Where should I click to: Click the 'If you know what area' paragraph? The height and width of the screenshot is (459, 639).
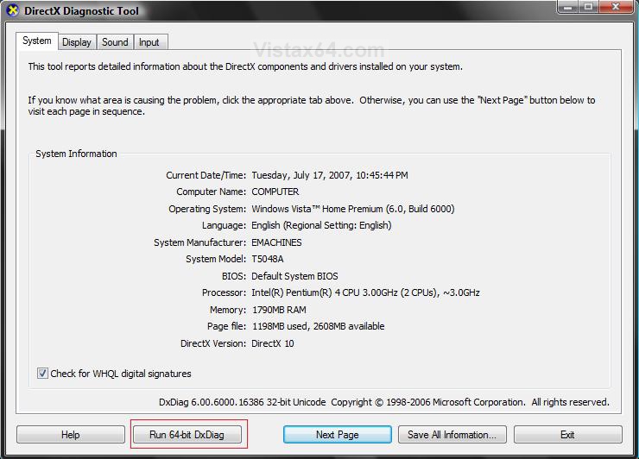(312, 105)
